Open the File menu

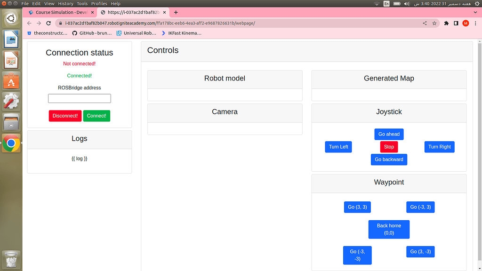tap(25, 4)
